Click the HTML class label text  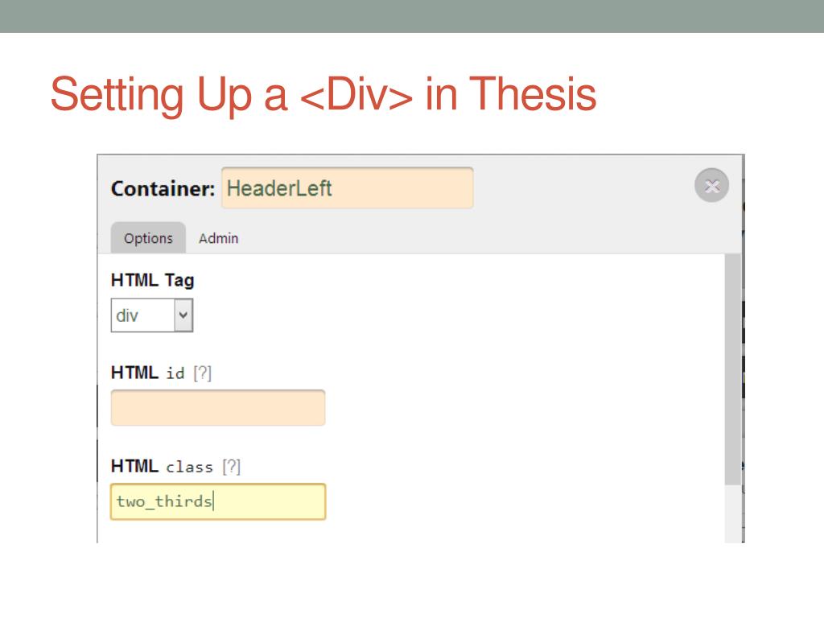click(x=162, y=467)
